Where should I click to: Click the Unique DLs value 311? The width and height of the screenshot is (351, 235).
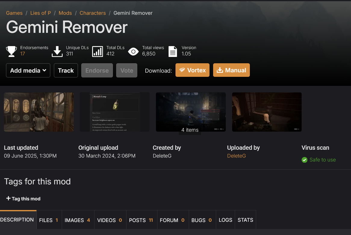click(x=70, y=54)
